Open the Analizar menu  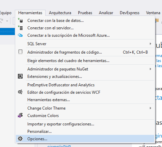click(106, 13)
